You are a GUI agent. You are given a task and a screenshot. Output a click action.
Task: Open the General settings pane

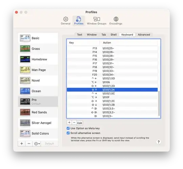(66, 21)
